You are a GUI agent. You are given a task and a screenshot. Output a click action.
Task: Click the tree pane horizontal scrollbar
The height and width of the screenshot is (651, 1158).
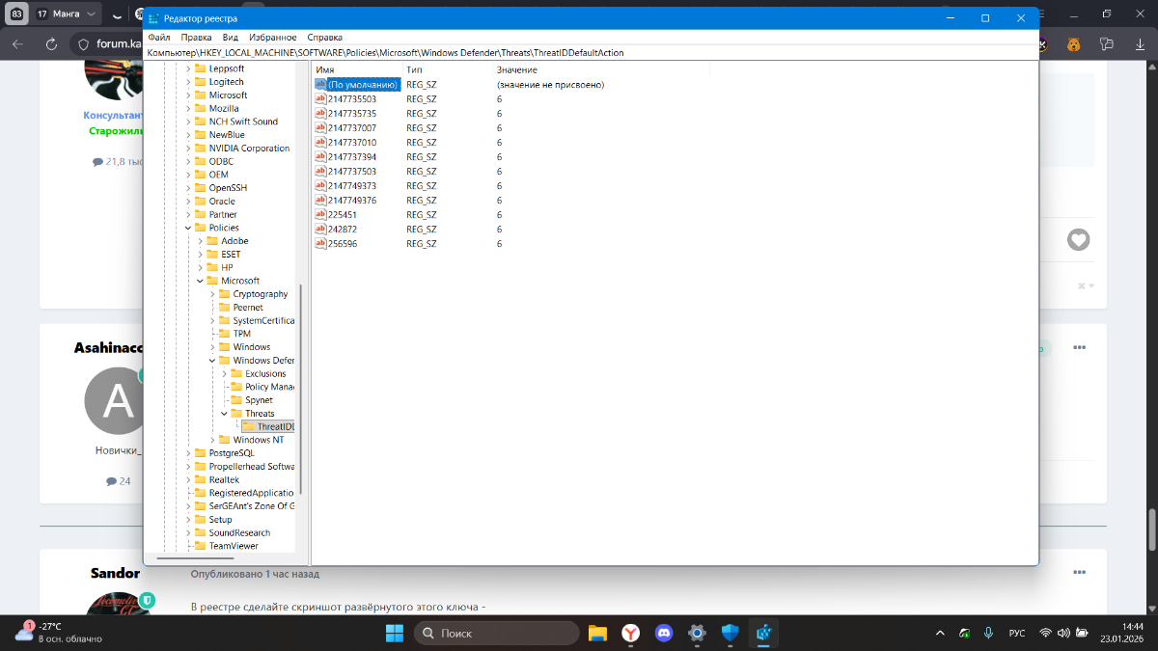(195, 557)
